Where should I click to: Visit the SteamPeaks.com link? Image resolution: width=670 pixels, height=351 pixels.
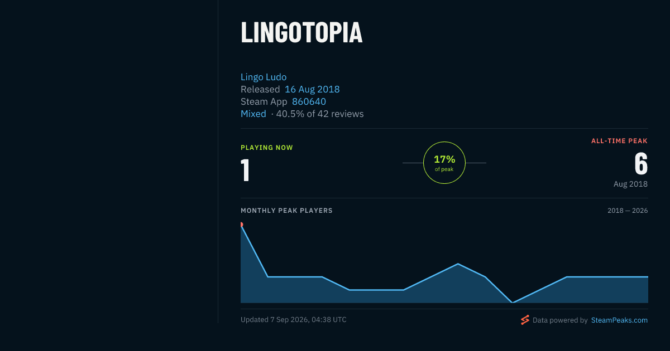click(x=619, y=320)
